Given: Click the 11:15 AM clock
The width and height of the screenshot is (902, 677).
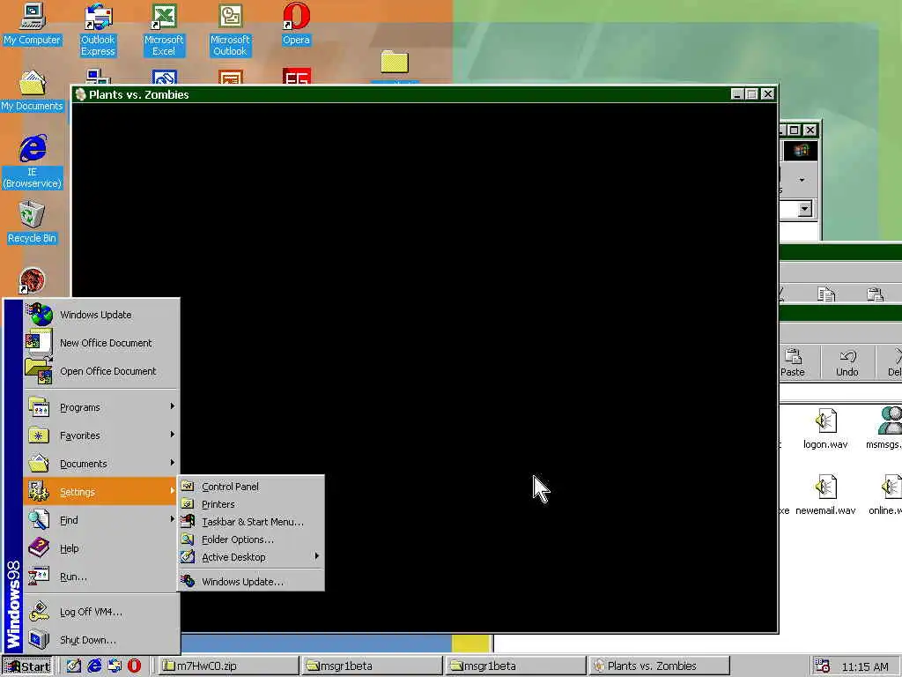Looking at the screenshot, I should click(x=865, y=666).
